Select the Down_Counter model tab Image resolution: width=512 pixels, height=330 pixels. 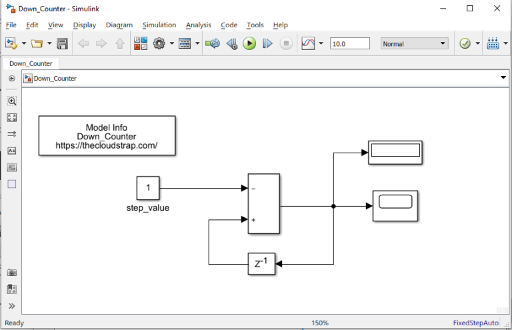coord(31,63)
